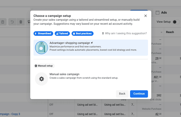This screenshot has height=117, width=181.
Task: Click Continue to proceed
Action: (139, 94)
